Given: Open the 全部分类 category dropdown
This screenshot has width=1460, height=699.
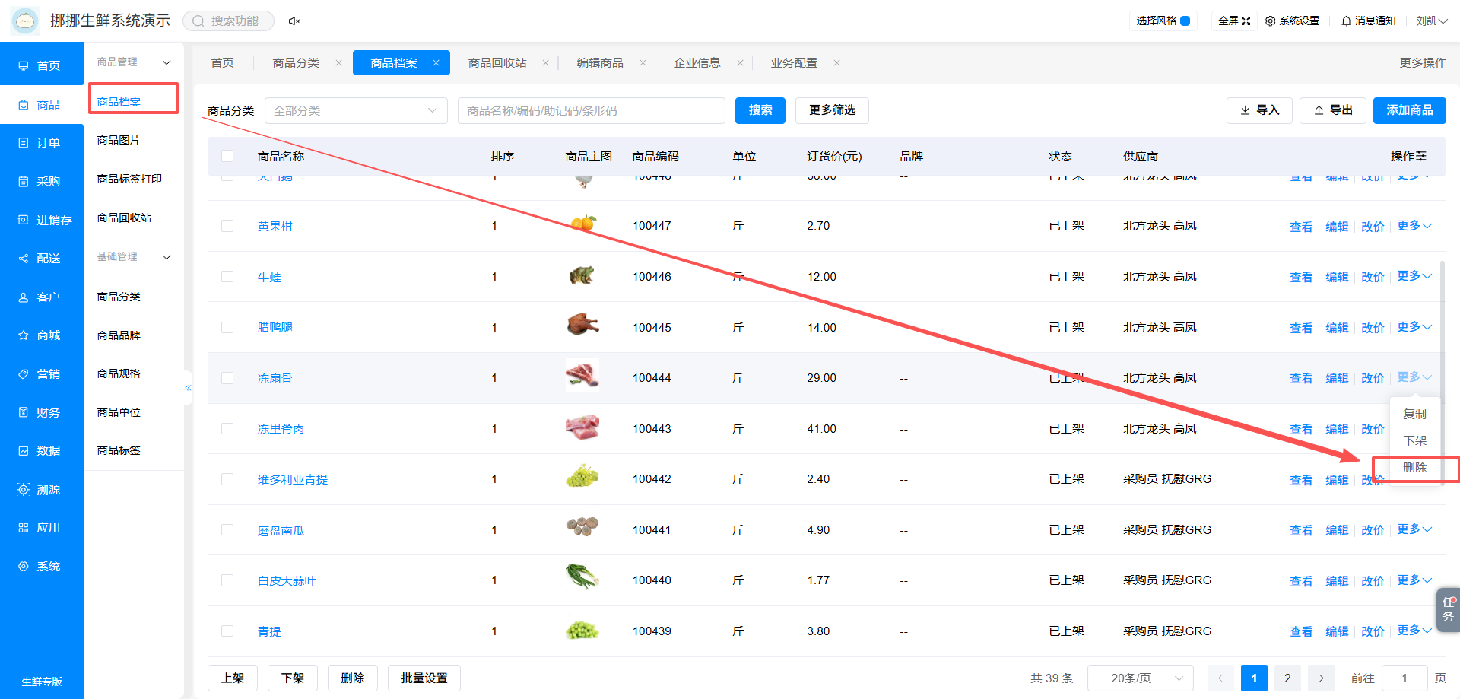Looking at the screenshot, I should [x=356, y=110].
